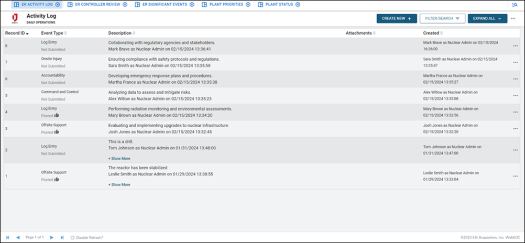Screen dimensions: 525x243
Task: Open the row actions menu for record 4
Action: click(516, 112)
